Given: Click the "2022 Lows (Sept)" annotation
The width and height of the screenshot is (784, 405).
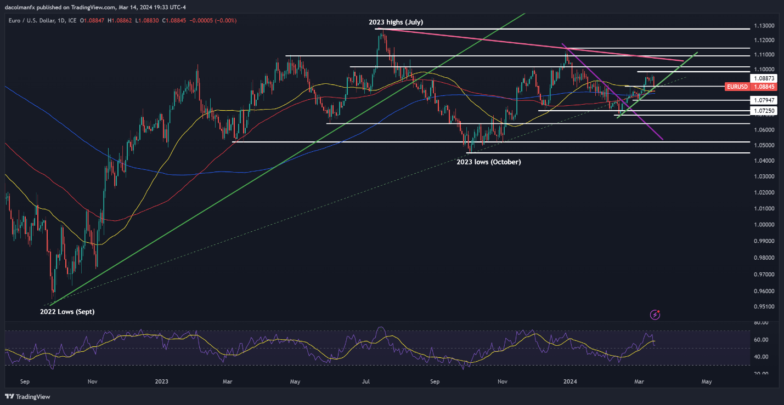Looking at the screenshot, I should click(67, 312).
